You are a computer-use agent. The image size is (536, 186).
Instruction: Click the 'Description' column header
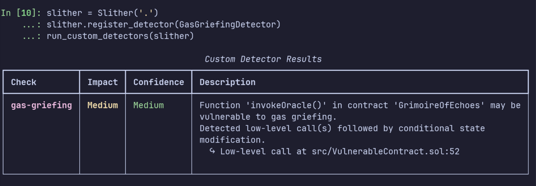(x=228, y=82)
